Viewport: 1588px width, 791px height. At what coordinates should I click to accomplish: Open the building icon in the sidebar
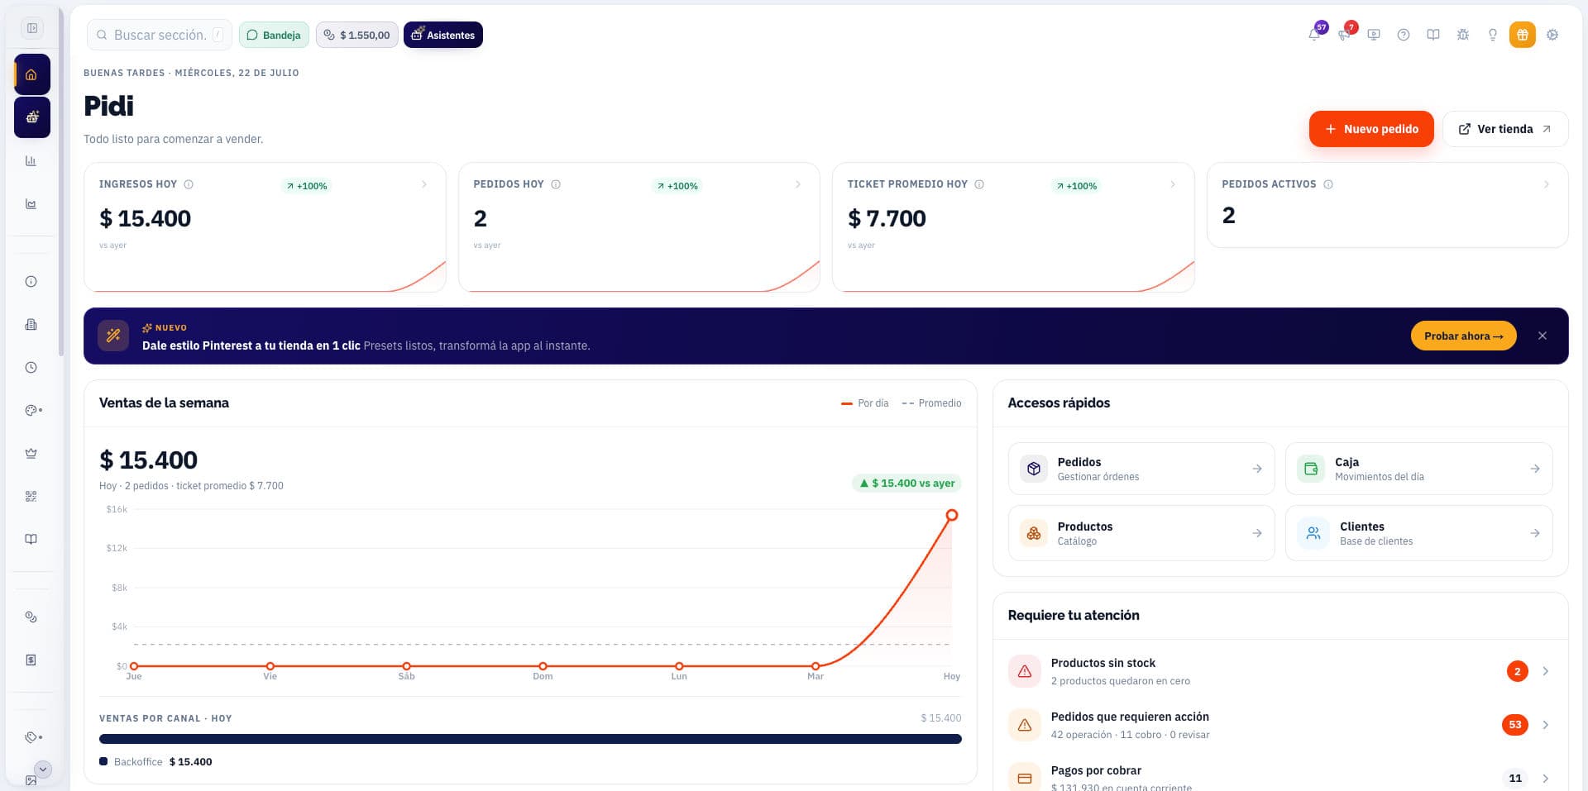coord(31,324)
